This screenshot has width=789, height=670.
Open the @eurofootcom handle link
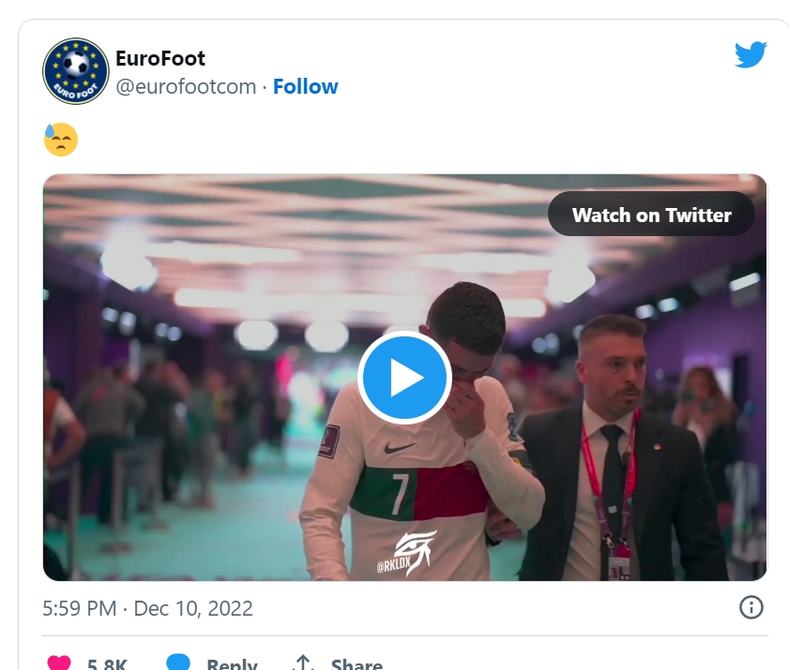(186, 87)
